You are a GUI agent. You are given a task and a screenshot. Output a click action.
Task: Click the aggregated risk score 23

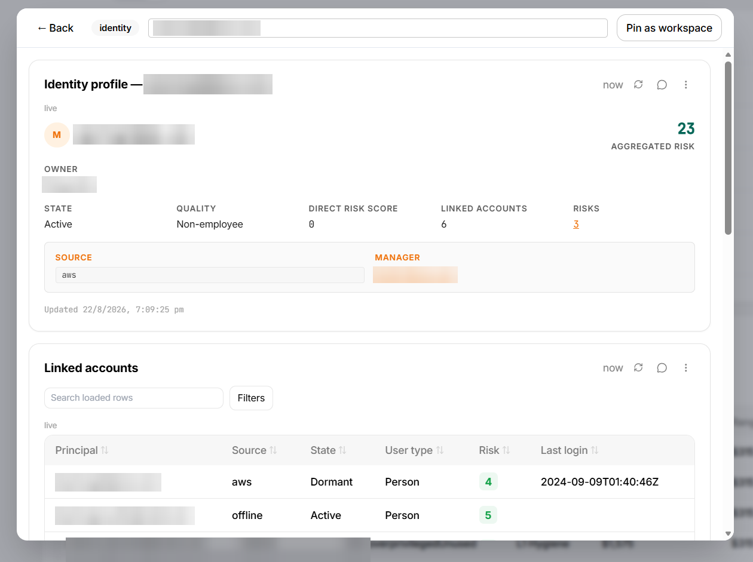[686, 128]
